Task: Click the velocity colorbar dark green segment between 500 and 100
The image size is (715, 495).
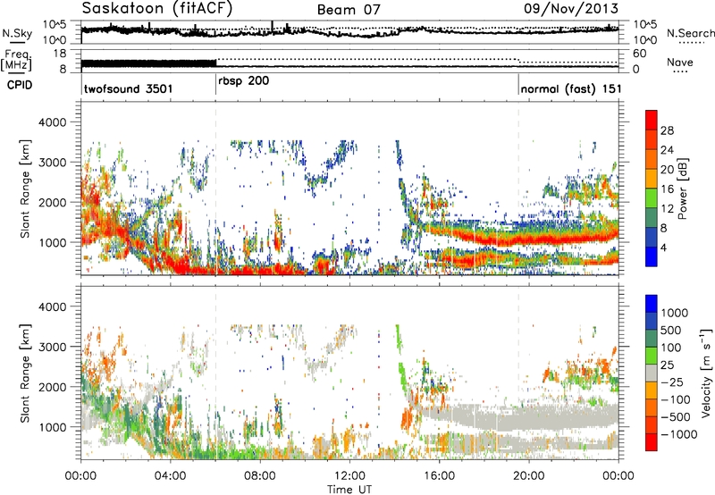Action: 652,339
